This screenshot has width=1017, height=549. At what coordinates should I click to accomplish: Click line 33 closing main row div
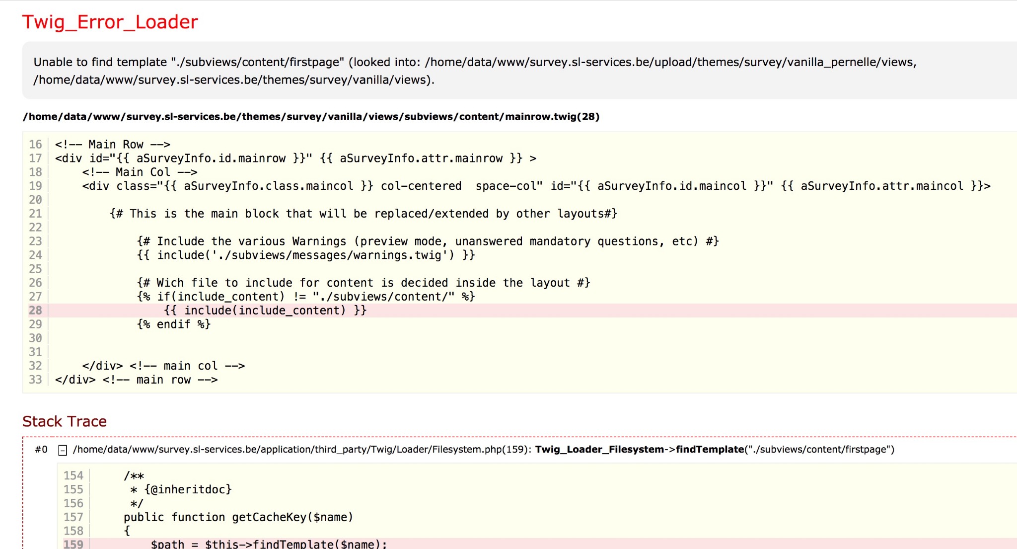(136, 380)
